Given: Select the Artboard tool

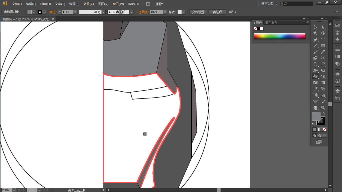Looking at the screenshot, I should coord(315,102).
